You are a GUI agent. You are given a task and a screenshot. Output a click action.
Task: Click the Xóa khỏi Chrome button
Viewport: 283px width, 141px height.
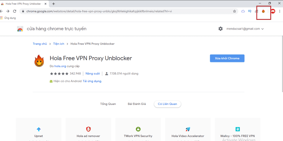coord(227,58)
